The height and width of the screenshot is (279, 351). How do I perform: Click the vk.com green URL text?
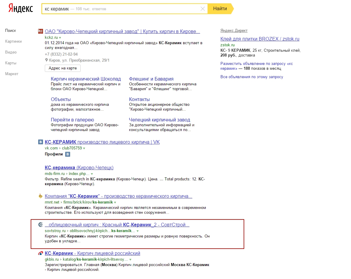(63, 148)
